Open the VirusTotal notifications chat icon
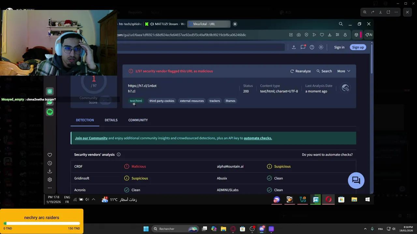 coord(303,47)
